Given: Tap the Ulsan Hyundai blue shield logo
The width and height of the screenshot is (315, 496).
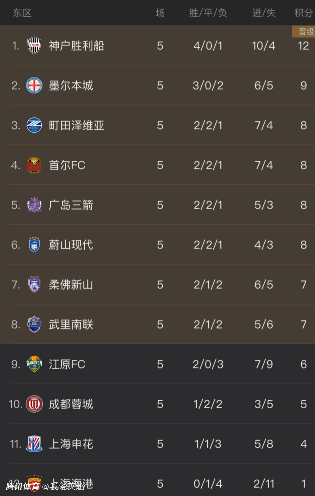Looking at the screenshot, I should (x=34, y=245).
